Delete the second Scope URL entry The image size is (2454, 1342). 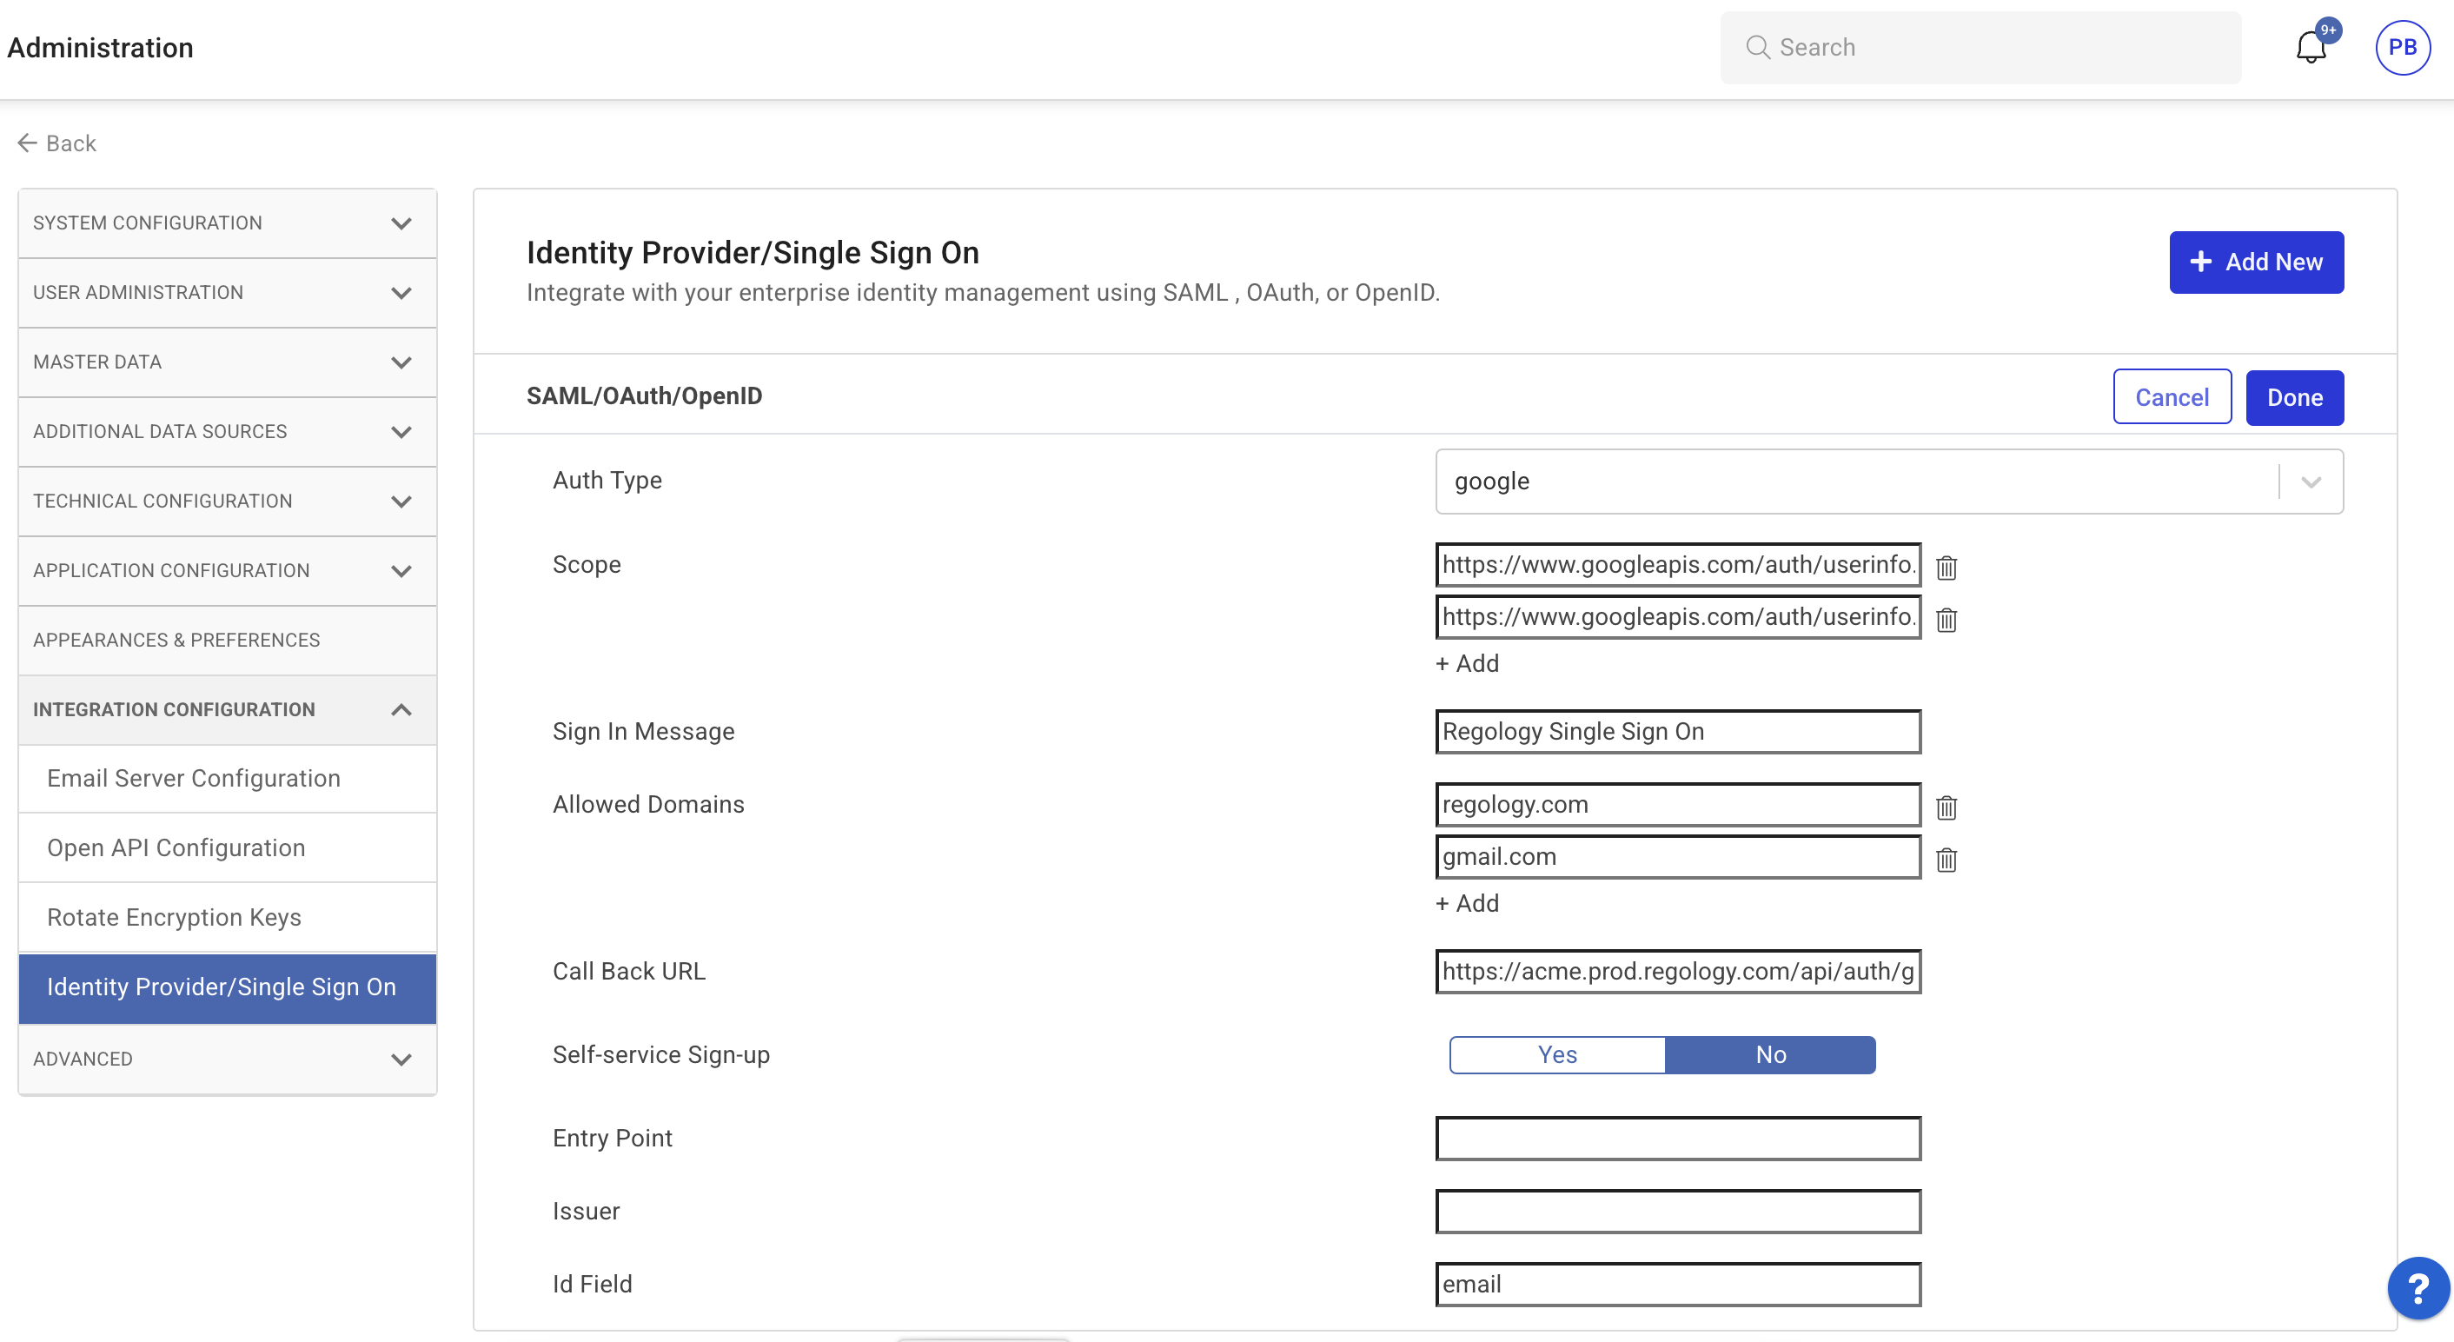point(1946,620)
